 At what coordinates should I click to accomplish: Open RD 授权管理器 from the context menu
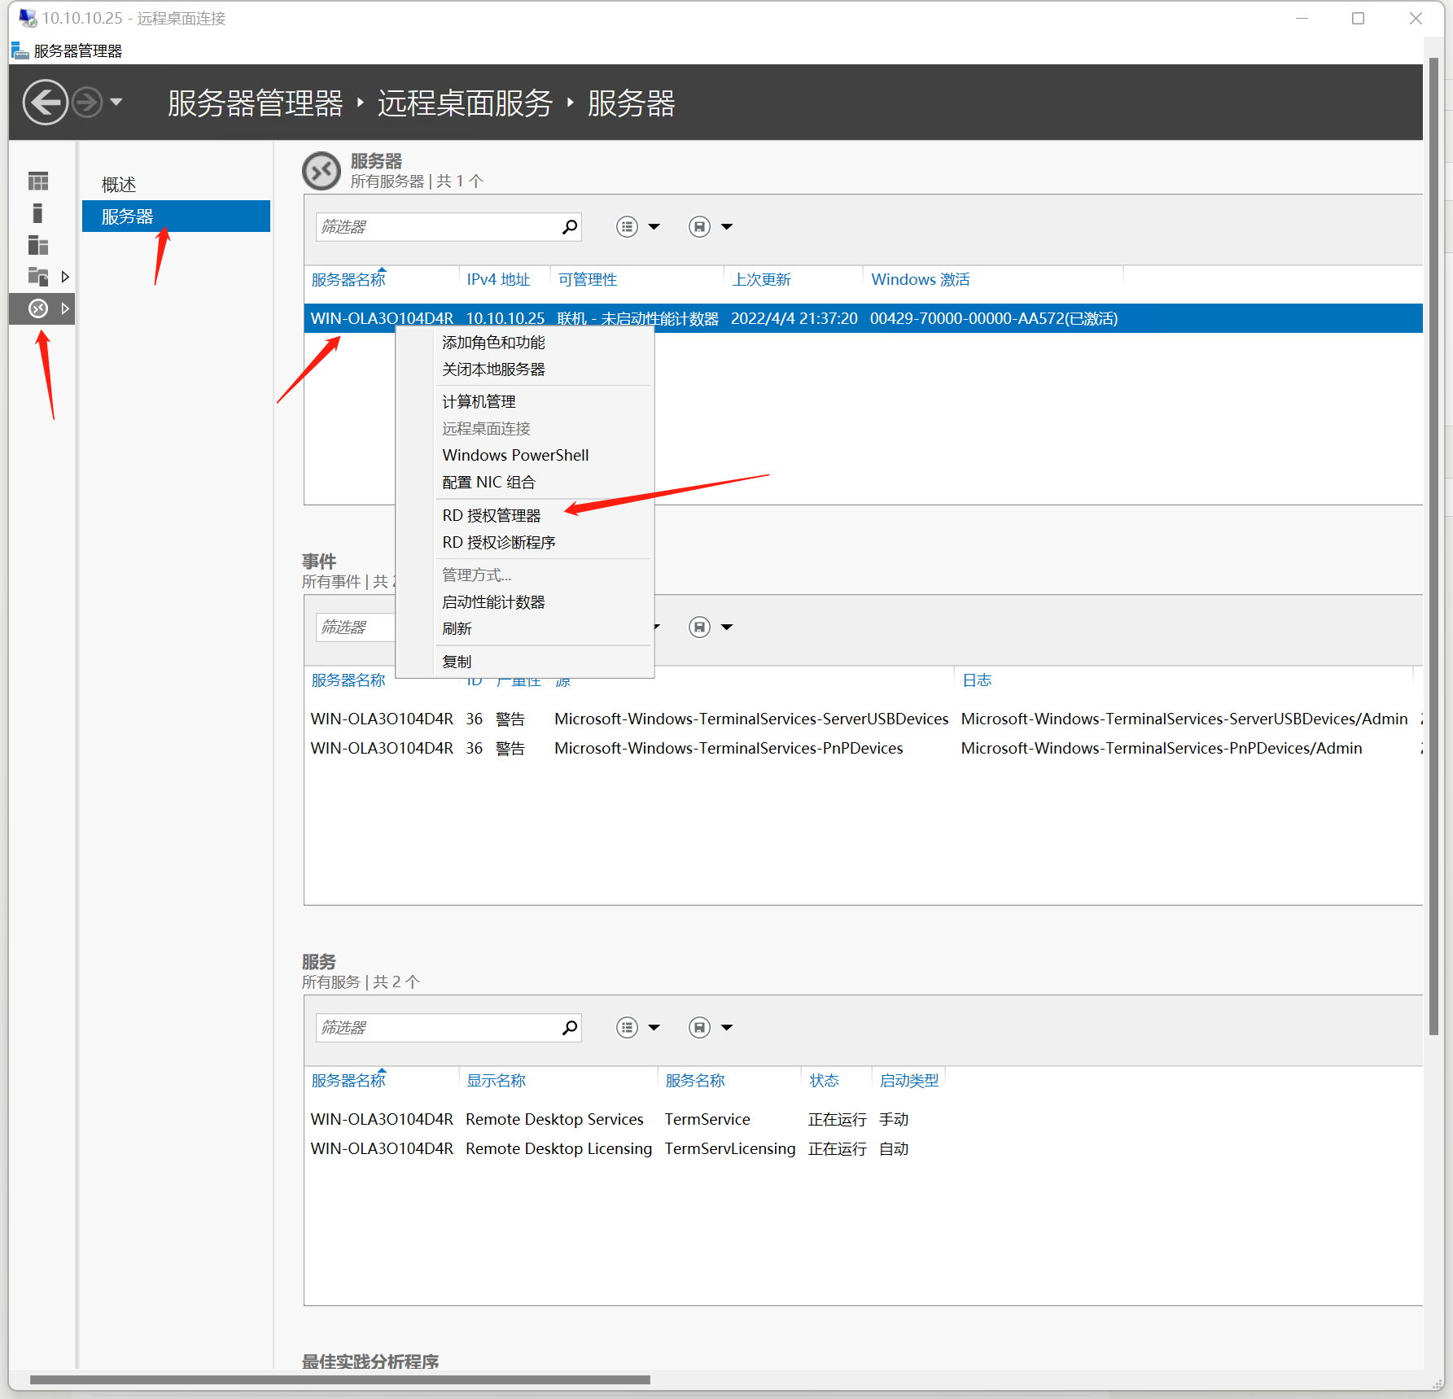(x=492, y=516)
